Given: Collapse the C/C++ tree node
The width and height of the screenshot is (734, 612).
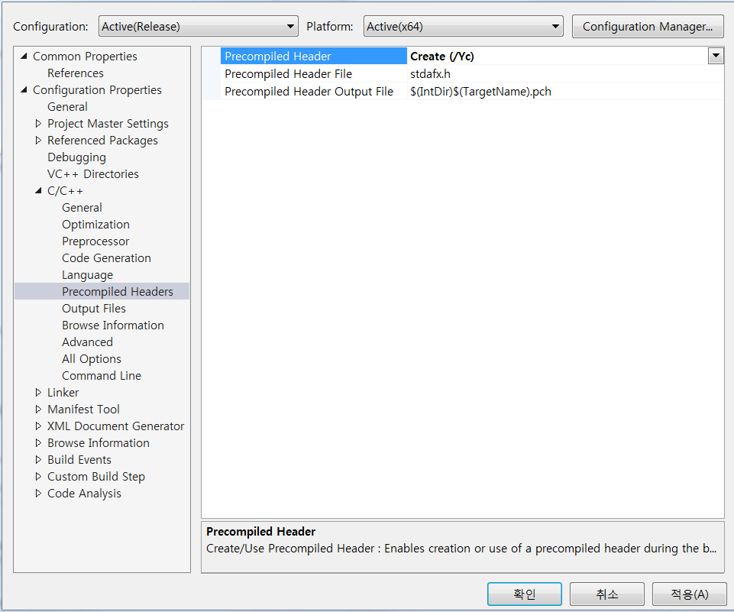Looking at the screenshot, I should [38, 190].
